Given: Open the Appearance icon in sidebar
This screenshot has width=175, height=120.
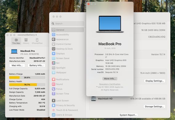Looking at the screenshot, I should click(x=54, y=39).
